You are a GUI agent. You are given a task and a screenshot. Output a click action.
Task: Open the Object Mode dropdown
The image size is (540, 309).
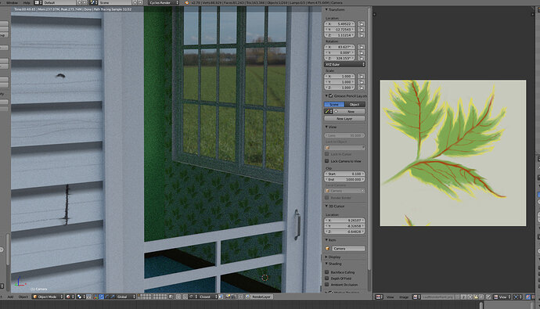(x=48, y=296)
